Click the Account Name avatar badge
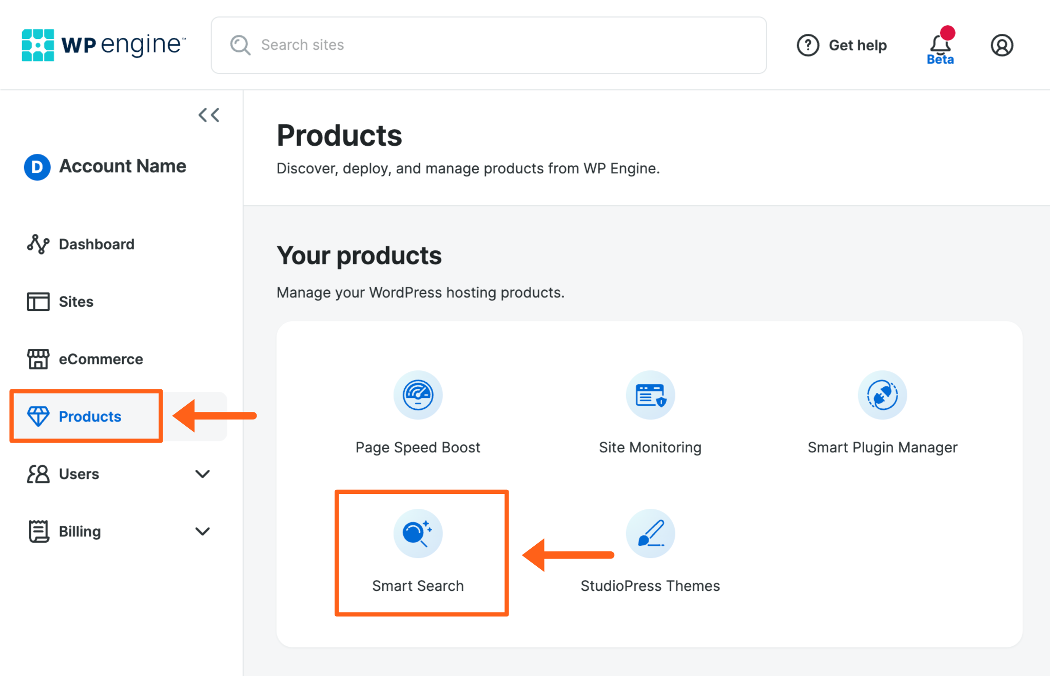The width and height of the screenshot is (1050, 676). (36, 167)
